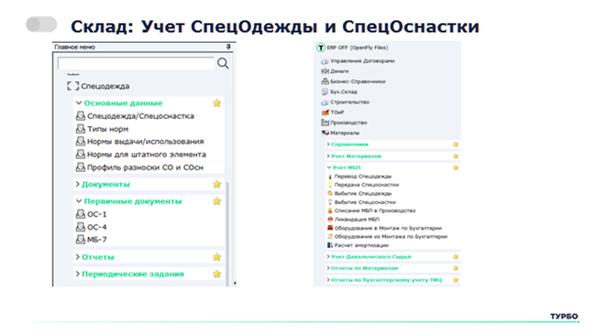Viewport: 595px width, 334px height.
Task: Toggle the star for Отчеты по бухгалтерскому учету ТМЦ
Action: pyautogui.click(x=456, y=280)
